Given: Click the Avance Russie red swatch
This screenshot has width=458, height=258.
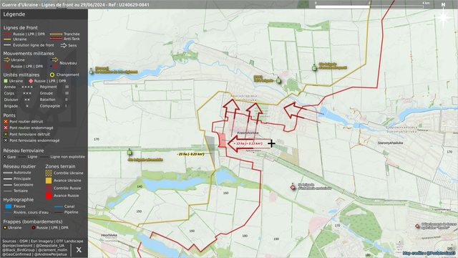Looking at the screenshot, I should point(49,196).
